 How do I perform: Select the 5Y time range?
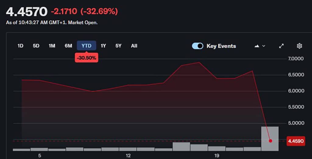click(x=118, y=46)
